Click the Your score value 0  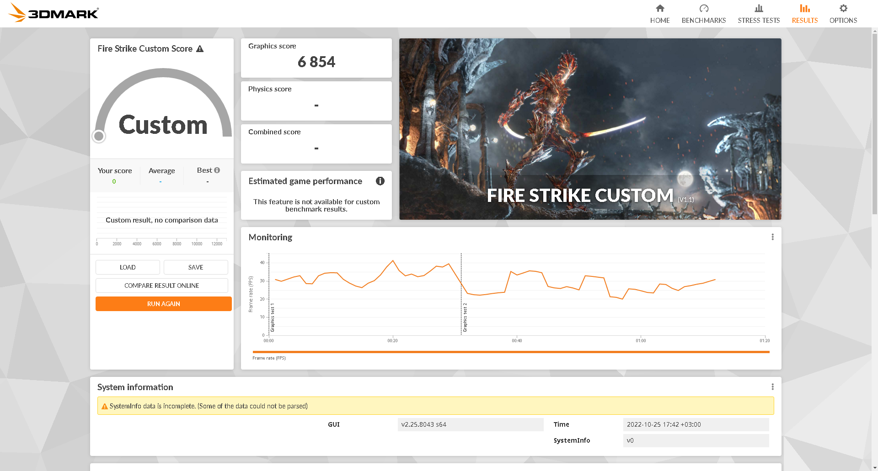click(114, 181)
